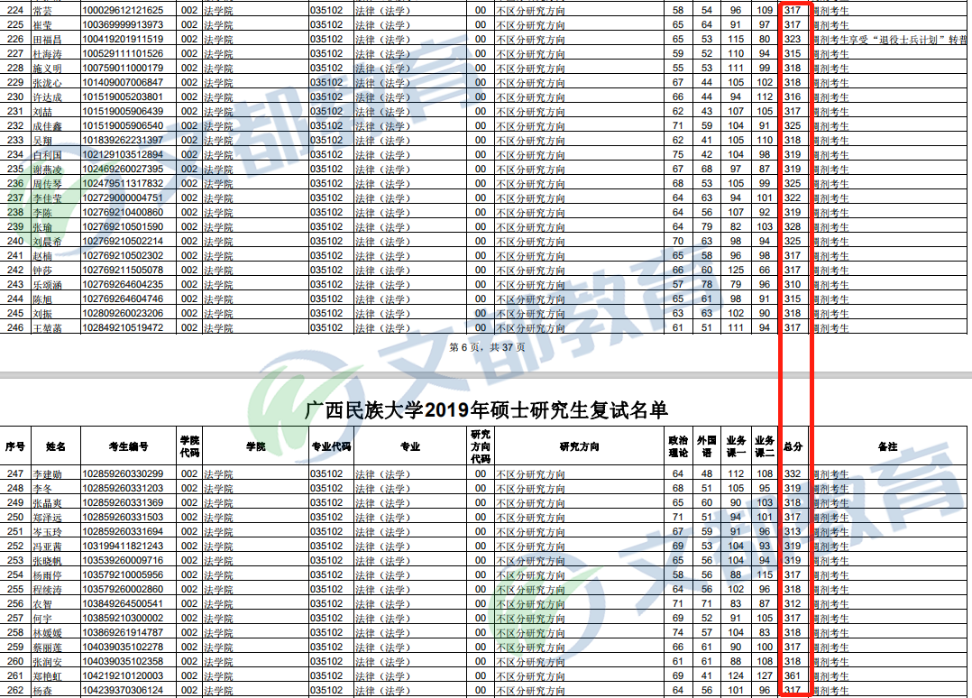Image resolution: width=972 pixels, height=698 pixels.
Task: Select the name 程续涛
Action: click(47, 590)
